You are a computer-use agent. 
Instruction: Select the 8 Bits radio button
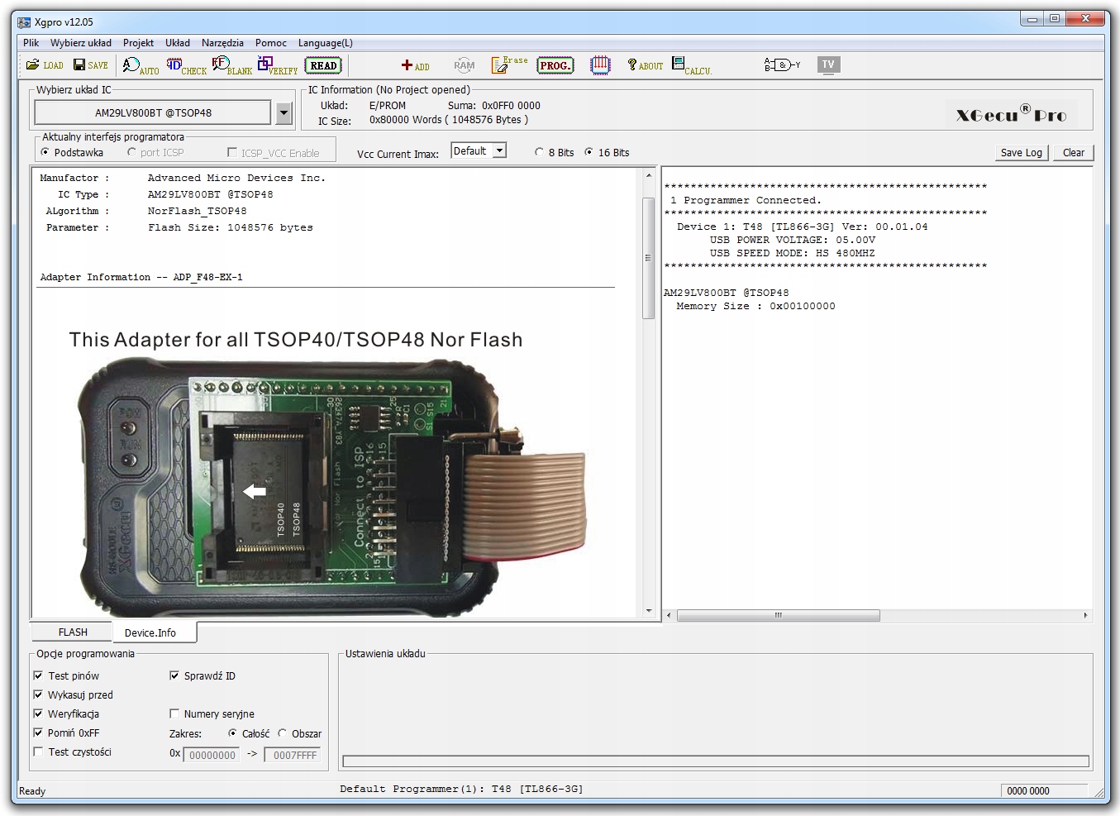[540, 152]
